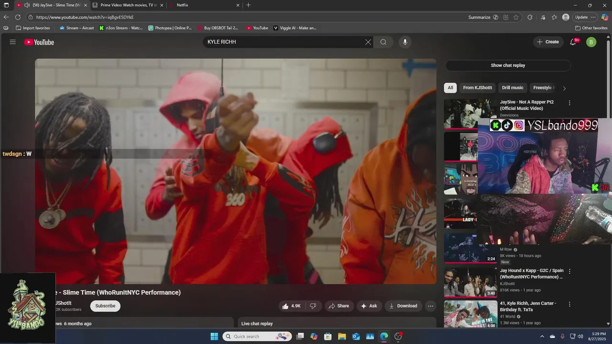Open the 2:24 M Row video thumbnail
Viewport: 612px width, 344px height.
[470, 248]
